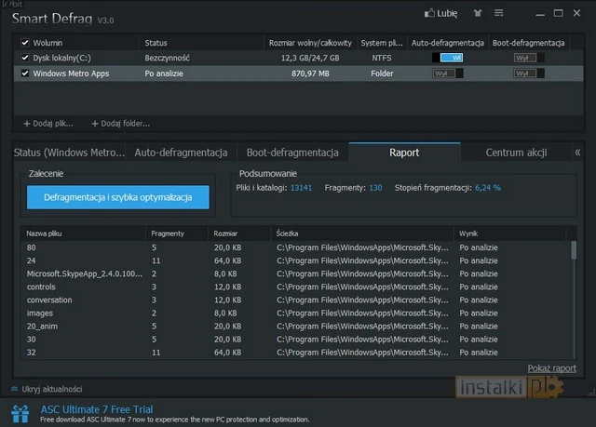Select file row named 32
This screenshot has height=427, width=596.
tap(296, 353)
